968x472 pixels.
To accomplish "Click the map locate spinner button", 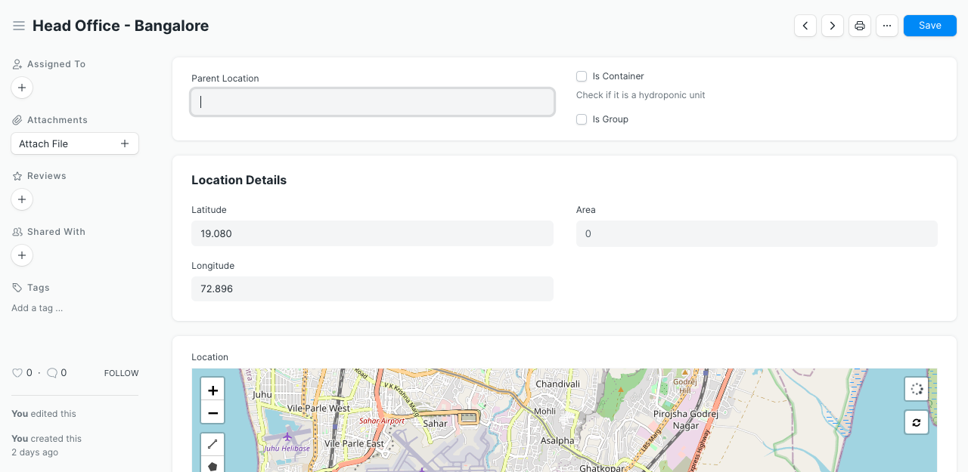I will [x=917, y=390].
